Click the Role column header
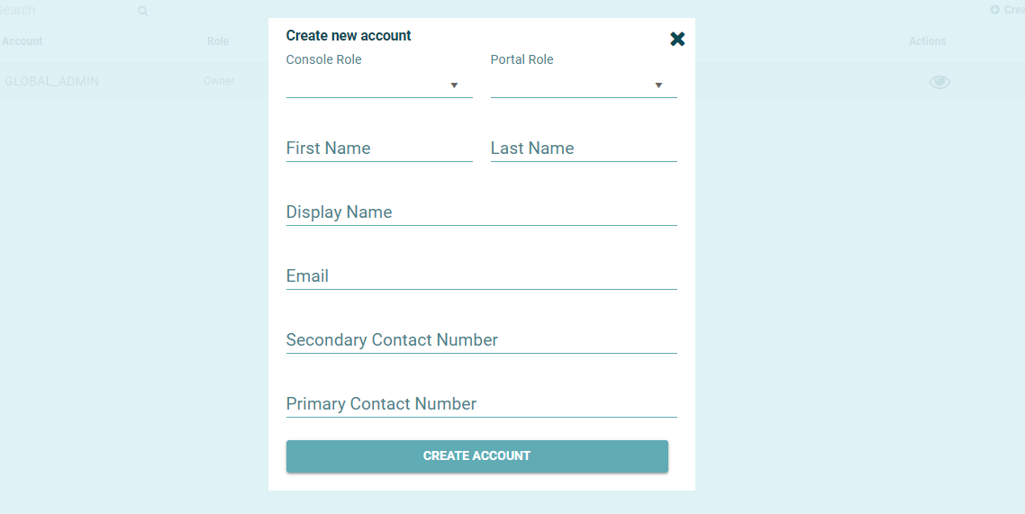 [x=218, y=41]
